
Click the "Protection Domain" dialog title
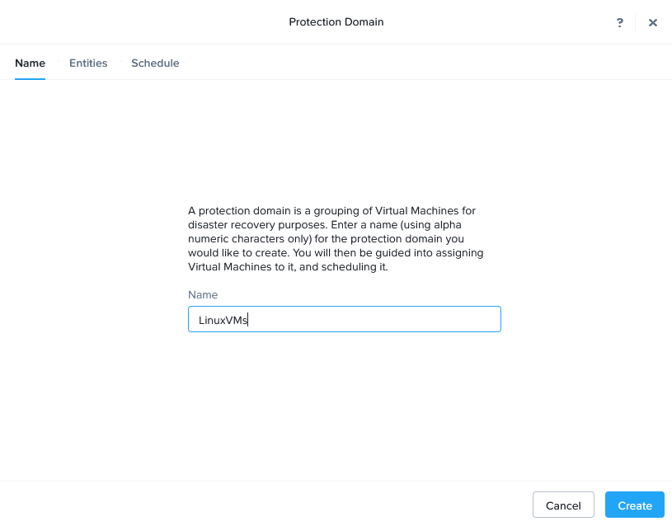click(x=336, y=22)
